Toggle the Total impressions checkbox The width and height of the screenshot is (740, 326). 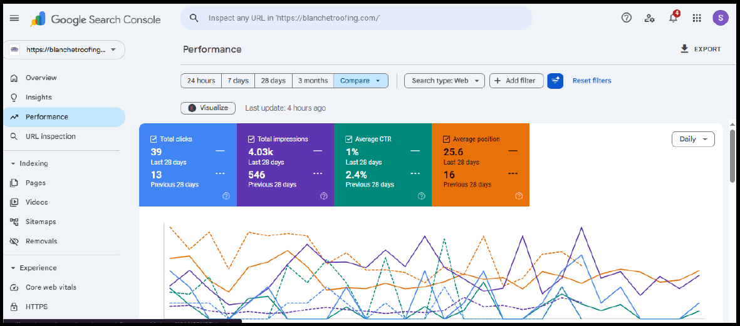click(251, 139)
